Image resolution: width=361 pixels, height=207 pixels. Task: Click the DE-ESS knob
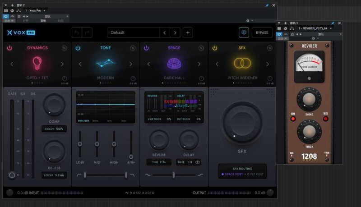coord(54,152)
